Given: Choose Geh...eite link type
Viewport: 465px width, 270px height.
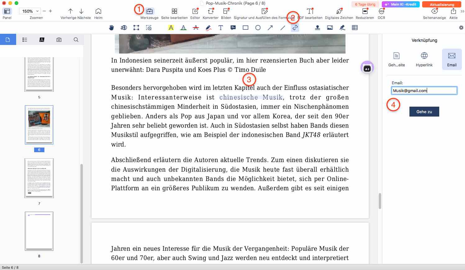Looking at the screenshot, I should click(x=396, y=59).
